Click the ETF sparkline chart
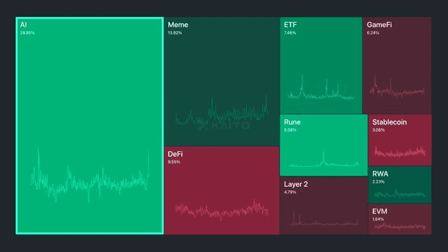Viewport: 448px width, 252px height. coord(321,88)
